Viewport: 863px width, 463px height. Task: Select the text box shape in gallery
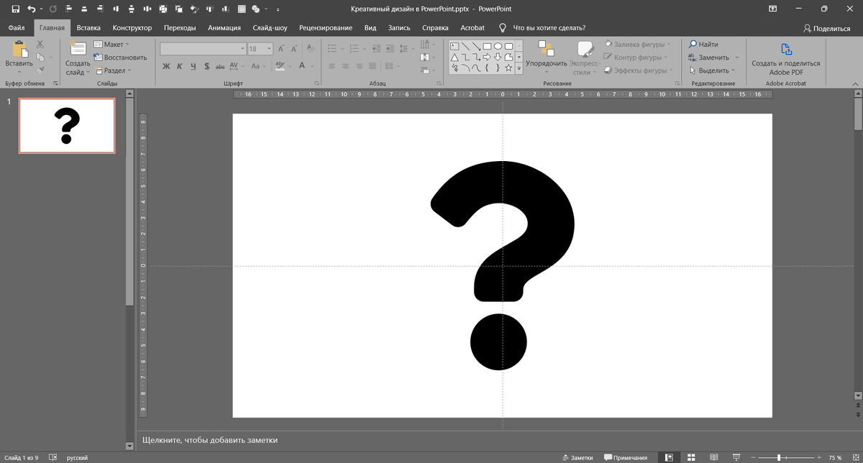(x=455, y=46)
